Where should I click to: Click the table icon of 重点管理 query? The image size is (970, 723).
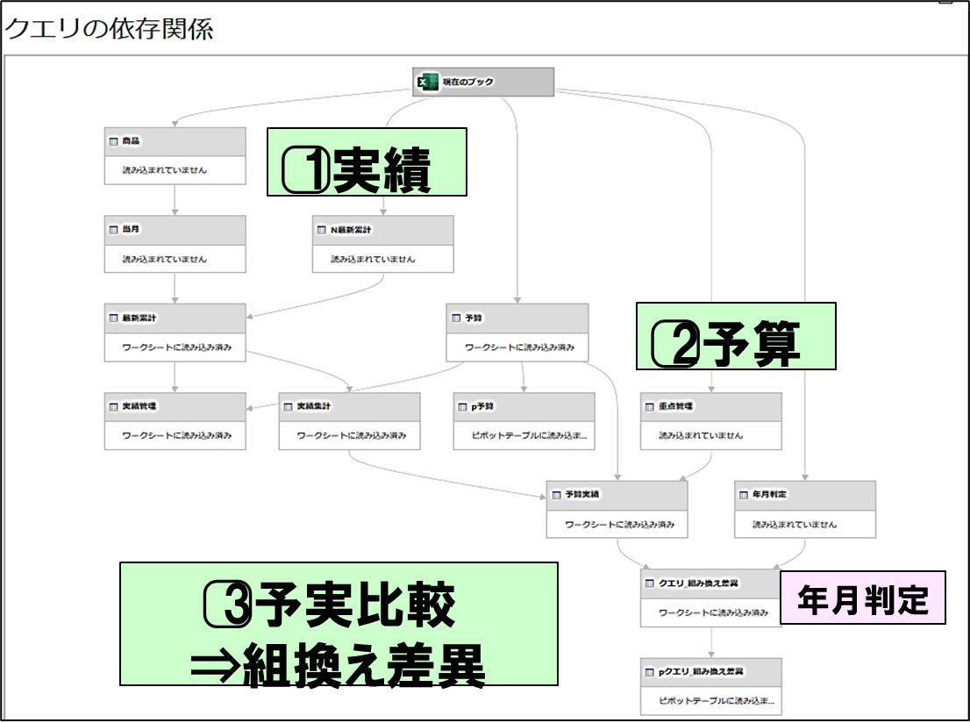(x=649, y=407)
